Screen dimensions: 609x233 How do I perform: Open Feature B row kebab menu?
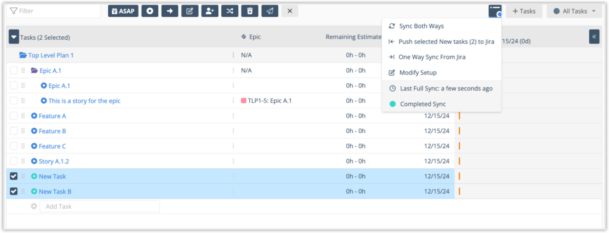click(x=233, y=131)
